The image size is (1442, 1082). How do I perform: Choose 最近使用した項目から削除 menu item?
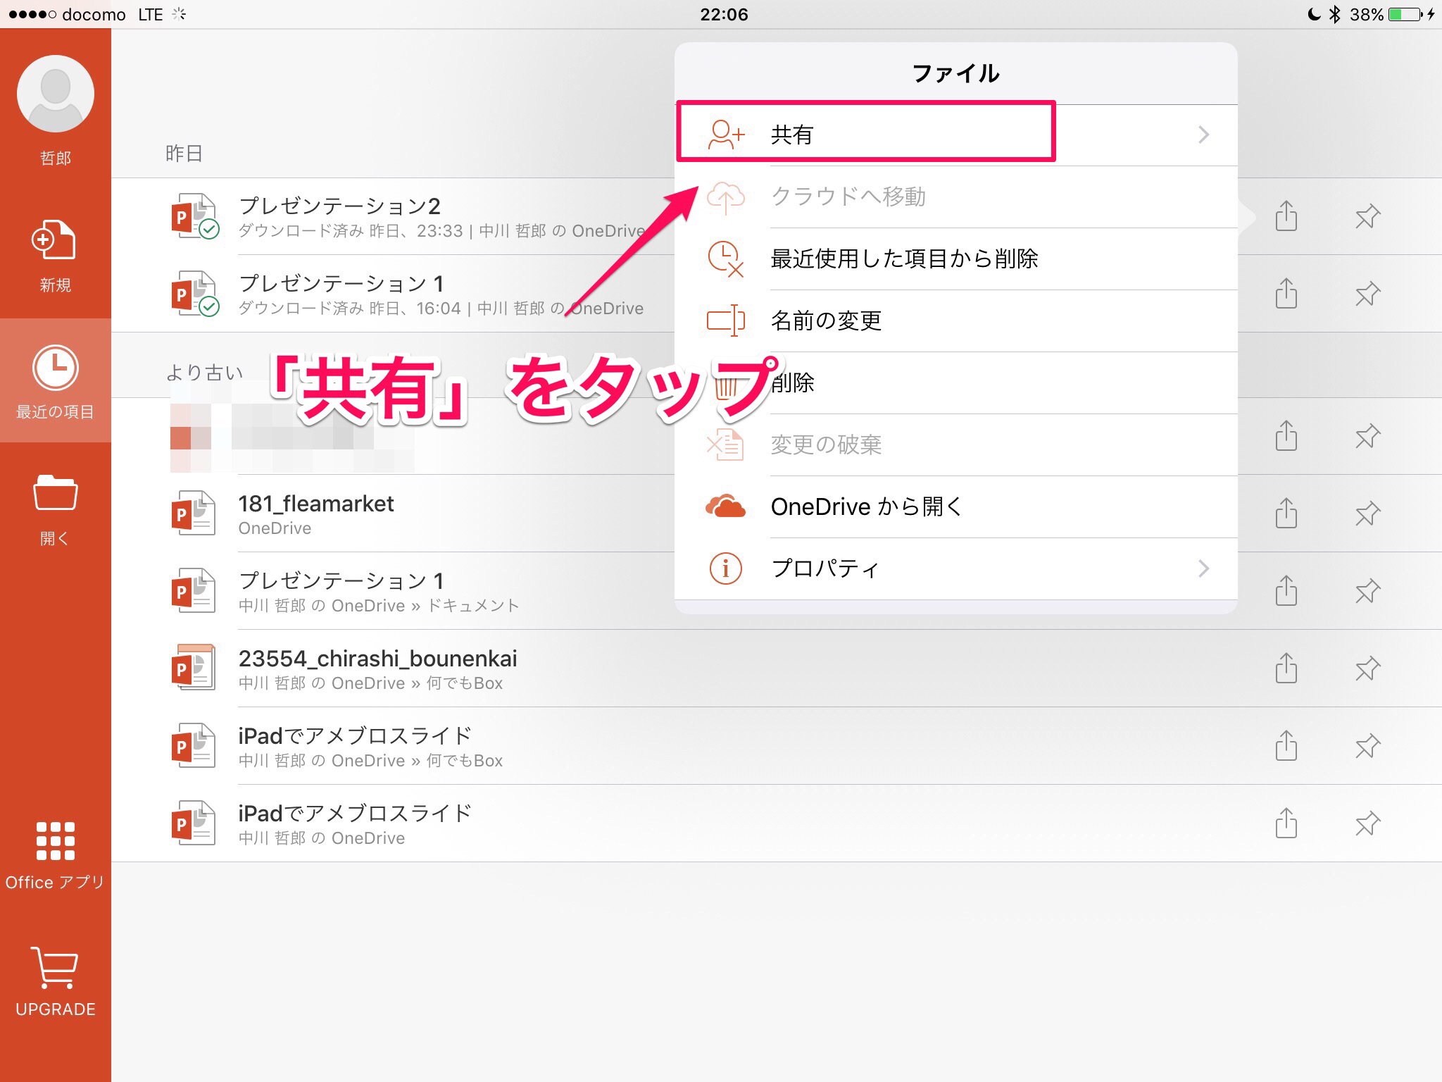pos(904,259)
